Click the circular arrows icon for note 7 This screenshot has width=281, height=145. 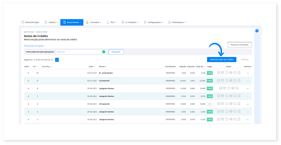coord(227,96)
